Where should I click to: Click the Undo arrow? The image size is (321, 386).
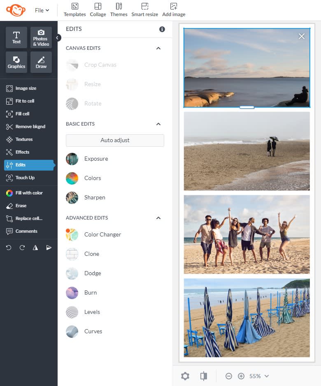click(x=9, y=248)
